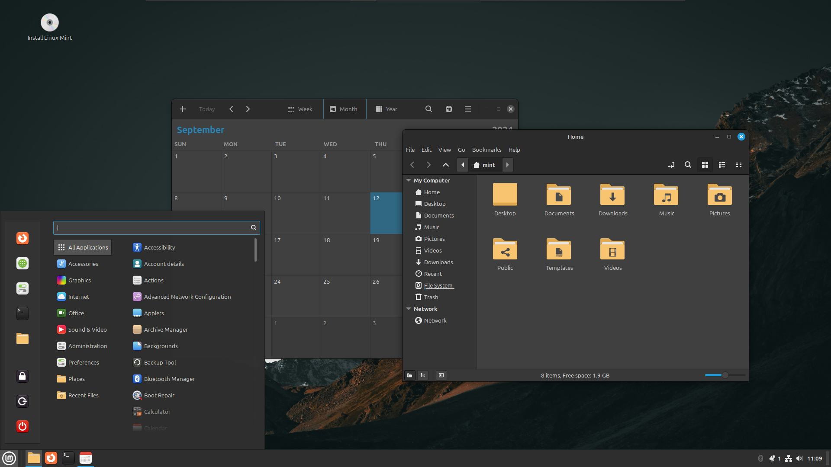Click the compact list view icon in file manager

pyautogui.click(x=738, y=165)
